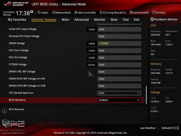Click the Hot Keys label
The width and height of the screenshot is (181, 136).
[x=160, y=13]
